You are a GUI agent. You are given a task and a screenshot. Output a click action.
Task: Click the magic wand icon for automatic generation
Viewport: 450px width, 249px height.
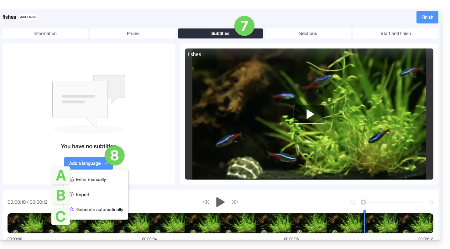72,210
